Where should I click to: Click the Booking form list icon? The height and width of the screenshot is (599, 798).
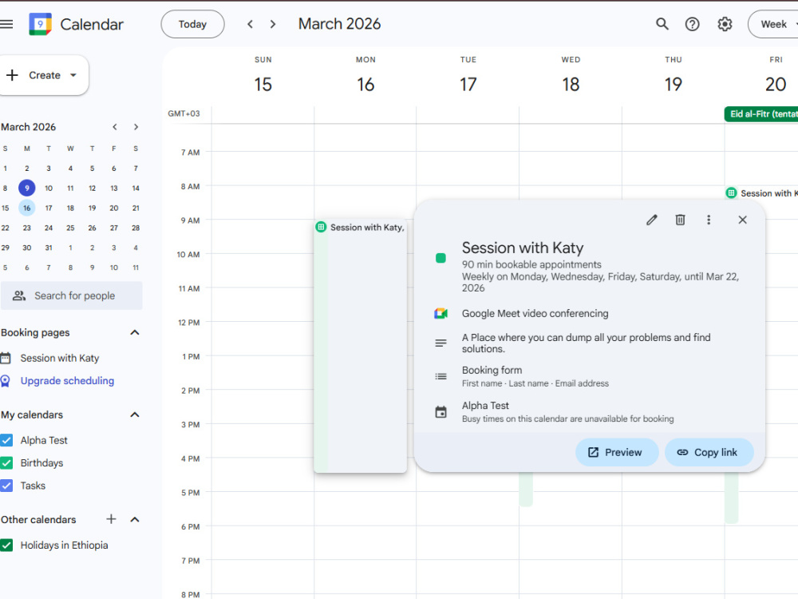point(440,376)
